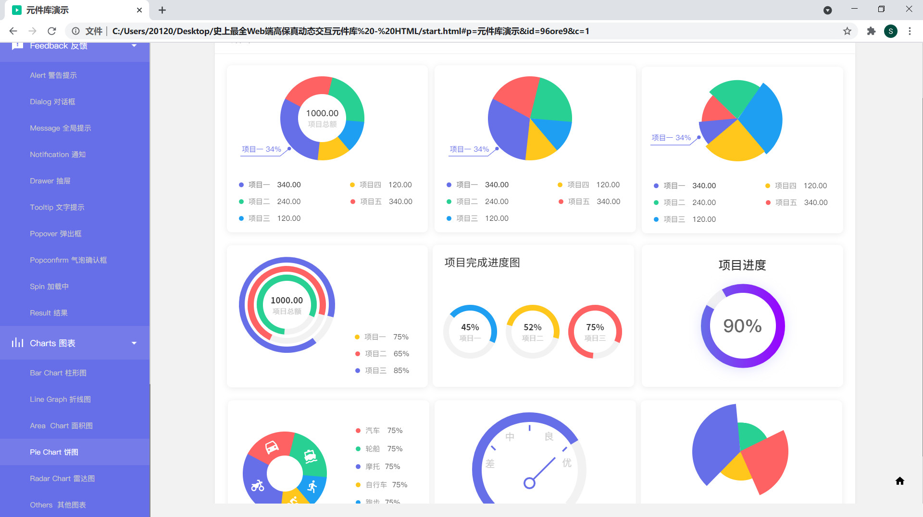Click the browser back arrow
The height and width of the screenshot is (517, 923).
(x=13, y=31)
